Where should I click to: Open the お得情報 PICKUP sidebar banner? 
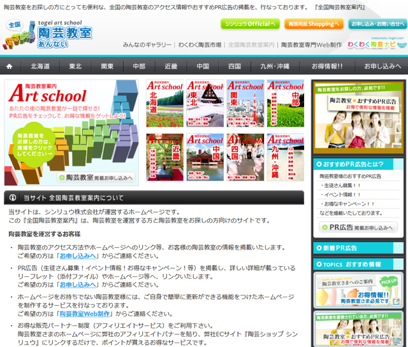(x=358, y=290)
